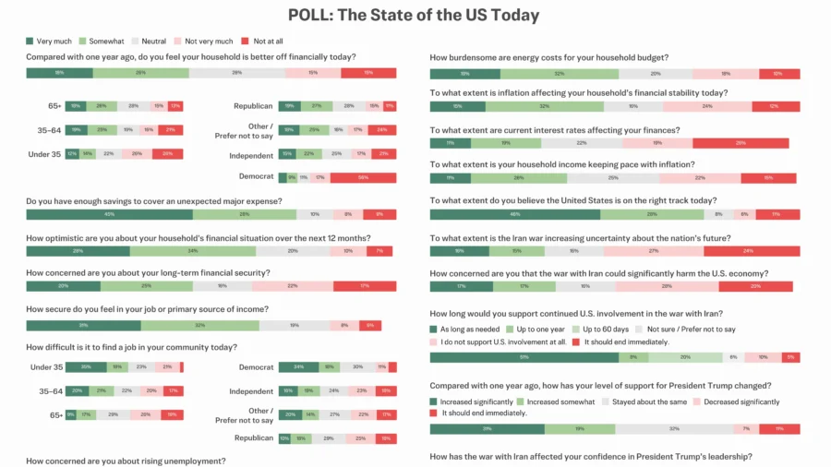Click the pink 'Not very much' legend swatch
The width and height of the screenshot is (831, 467).
point(179,42)
